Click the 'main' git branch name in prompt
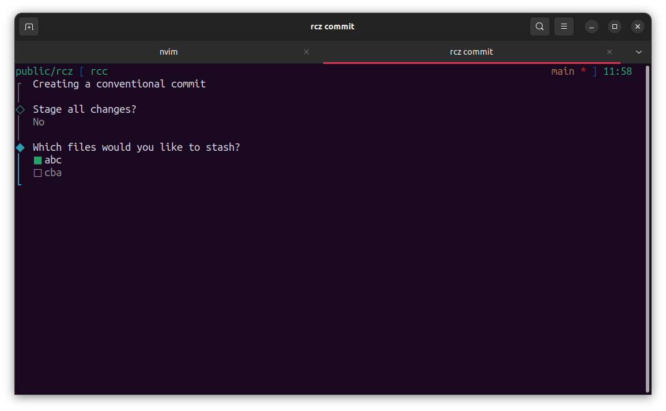This screenshot has height=411, width=666. [x=562, y=71]
